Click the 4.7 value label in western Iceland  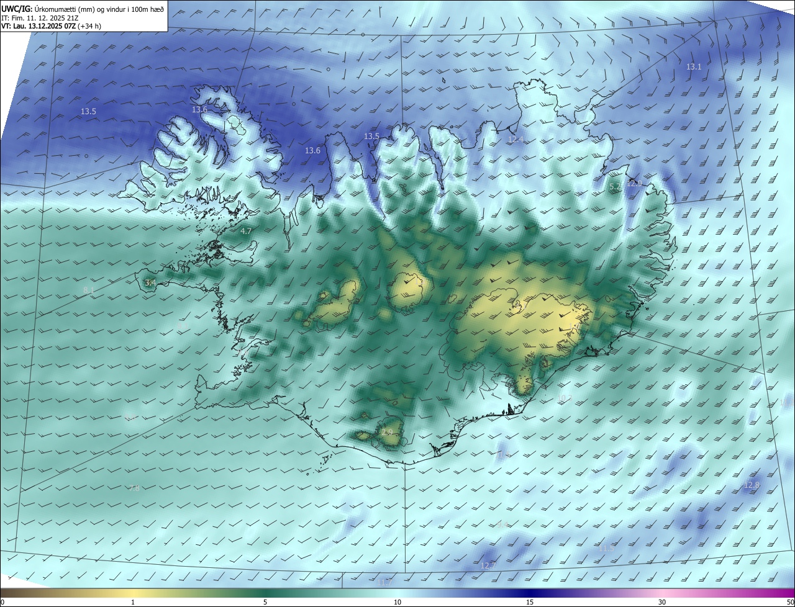(246, 231)
